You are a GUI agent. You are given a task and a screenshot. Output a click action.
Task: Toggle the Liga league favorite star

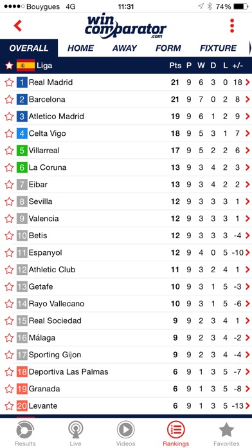pyautogui.click(x=9, y=66)
